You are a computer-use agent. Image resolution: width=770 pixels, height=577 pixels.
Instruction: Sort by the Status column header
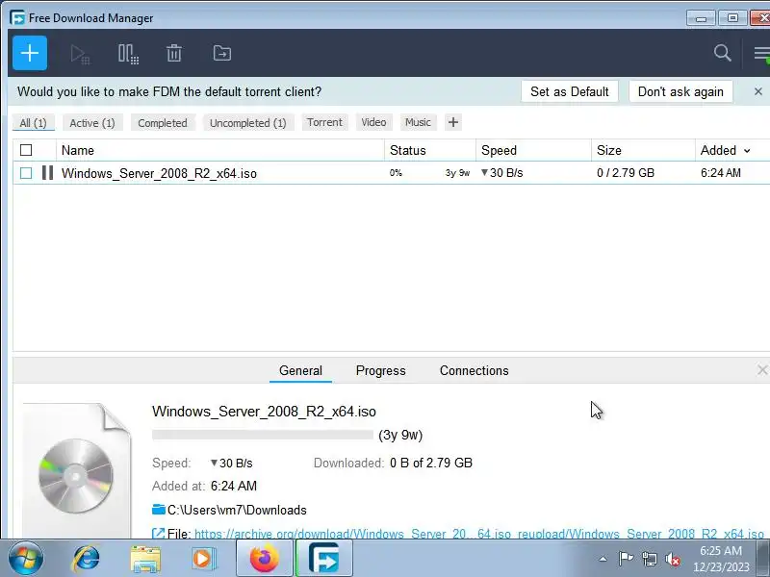(x=430, y=150)
